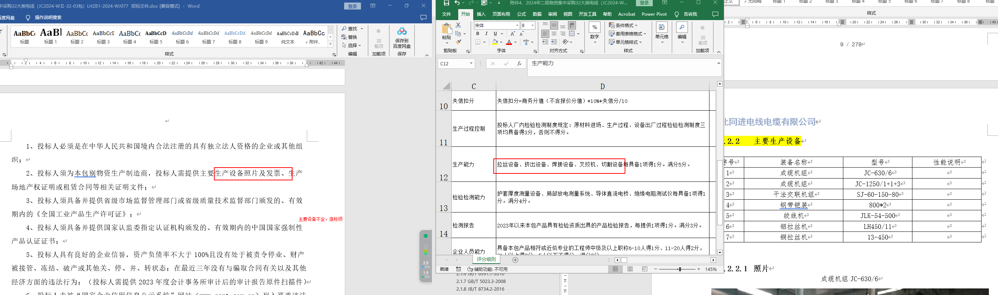
Task: Click the Excel vertical scrollbar down arrow
Action: (x=719, y=253)
